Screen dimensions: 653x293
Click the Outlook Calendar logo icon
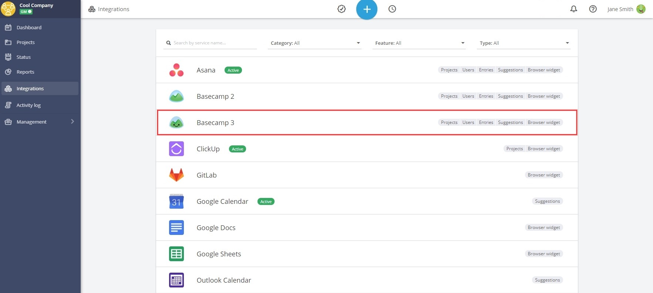click(x=176, y=280)
